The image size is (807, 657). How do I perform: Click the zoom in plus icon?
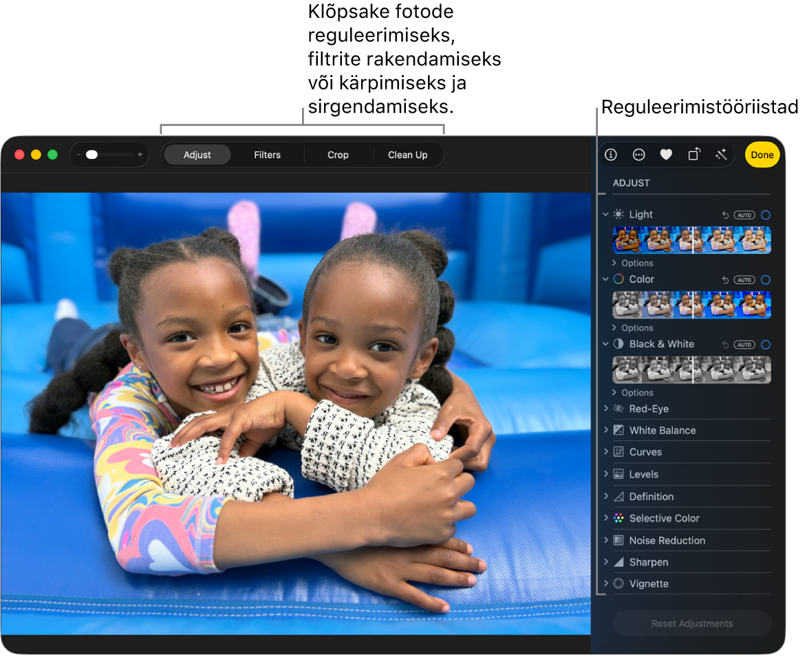[x=140, y=155]
